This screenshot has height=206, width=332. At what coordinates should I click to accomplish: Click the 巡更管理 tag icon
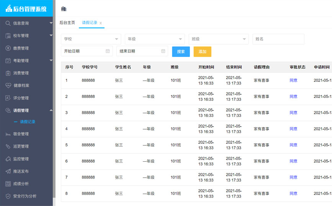(x=8, y=146)
